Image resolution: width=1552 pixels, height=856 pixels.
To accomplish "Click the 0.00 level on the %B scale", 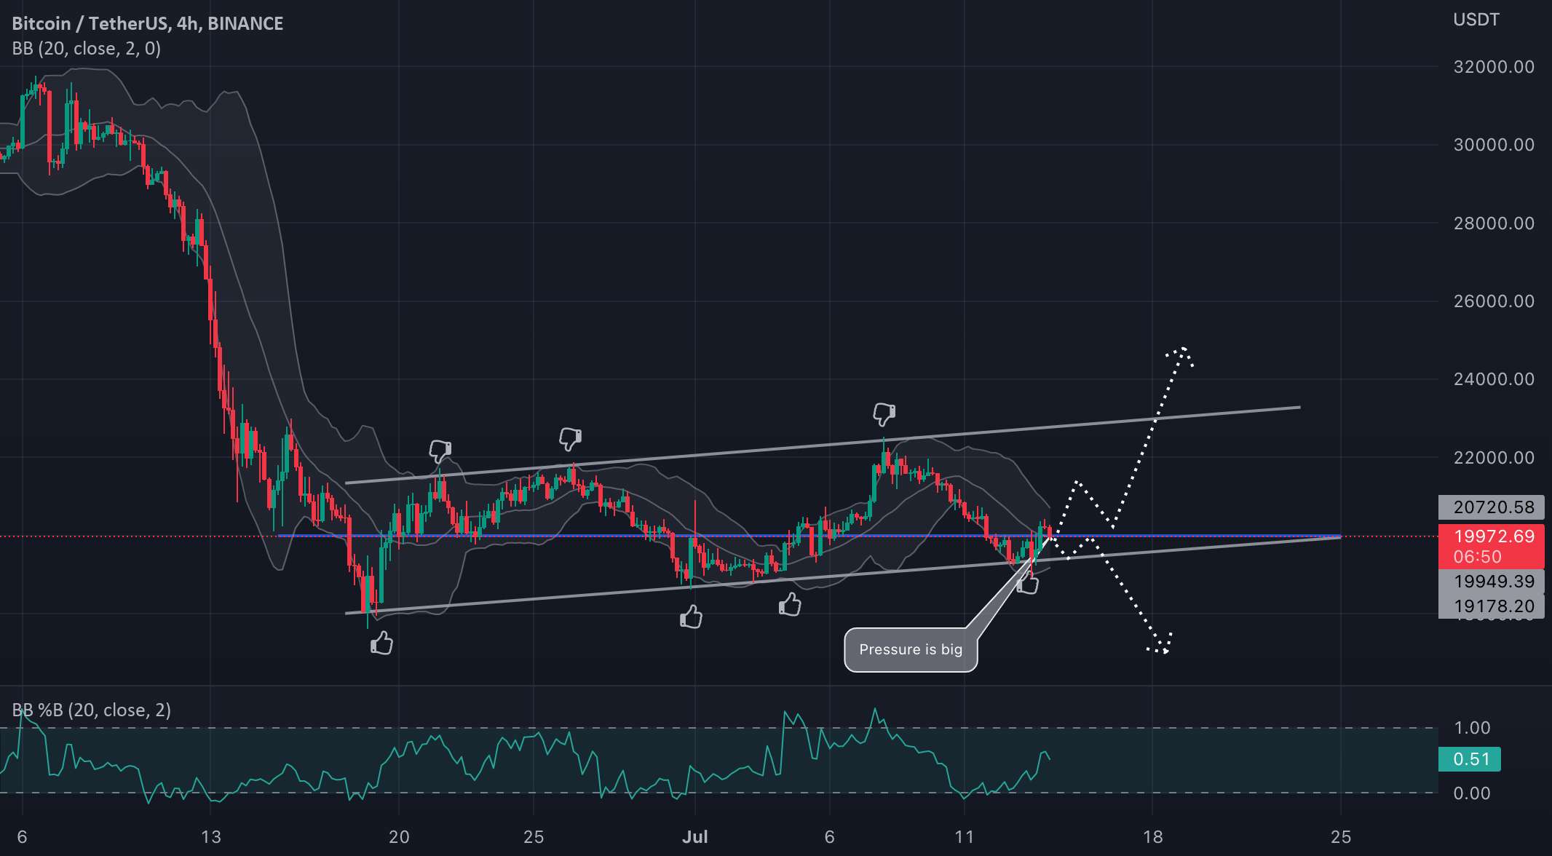I will point(1472,793).
